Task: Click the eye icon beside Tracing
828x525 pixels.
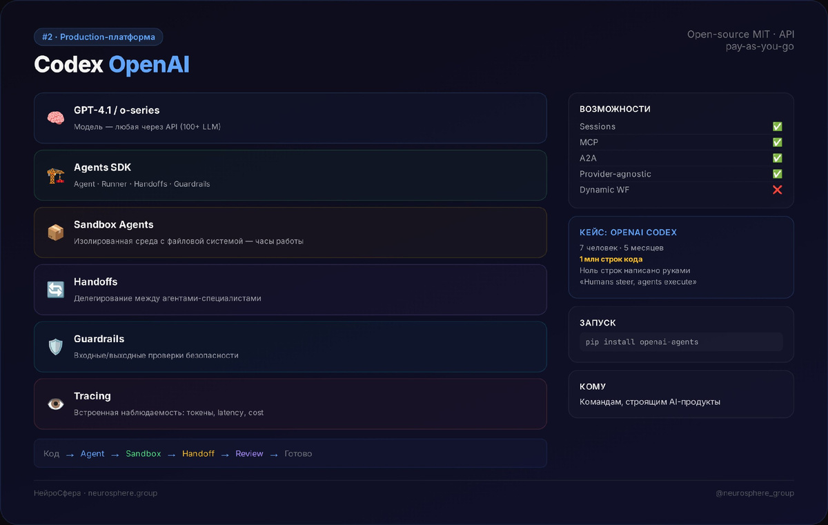Action: tap(56, 404)
